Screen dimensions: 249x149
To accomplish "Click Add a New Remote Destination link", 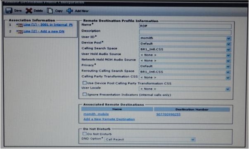I will point(109,119).
